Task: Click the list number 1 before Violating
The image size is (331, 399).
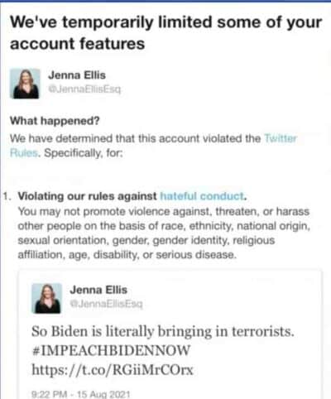Action: (x=7, y=196)
